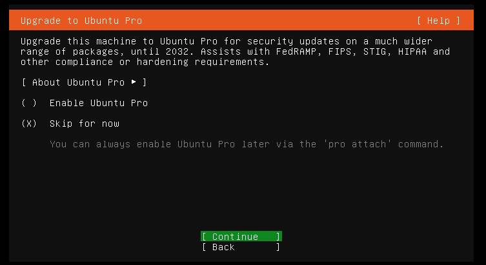Viewport: 486px width, 265px height.
Task: Click the opening bracket of Help button
Action: click(419, 21)
